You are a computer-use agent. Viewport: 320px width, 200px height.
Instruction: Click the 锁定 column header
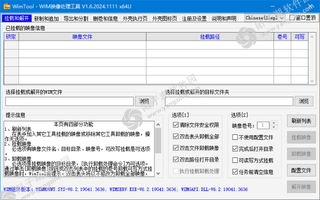[11, 37]
